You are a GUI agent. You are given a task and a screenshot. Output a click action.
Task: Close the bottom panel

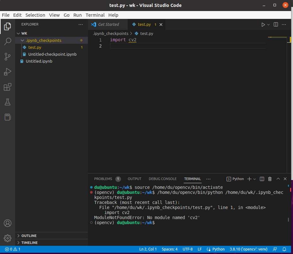click(285, 179)
